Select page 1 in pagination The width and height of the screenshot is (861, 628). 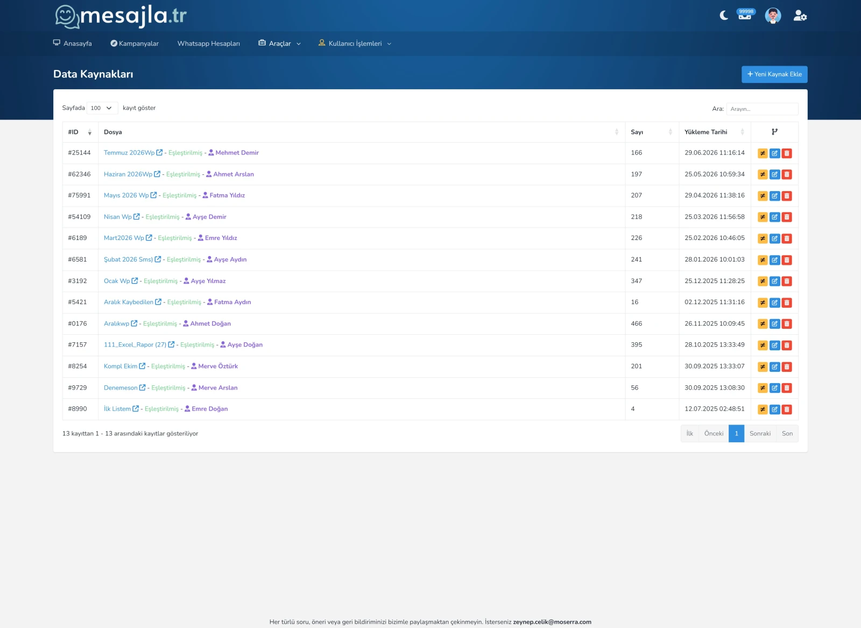(736, 434)
